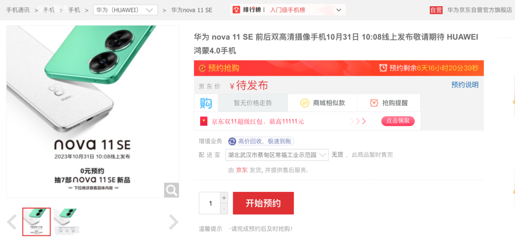Image resolution: width=515 pixels, height=241 pixels.
Task: Open the 商城相似款 tab
Action: coord(323,103)
